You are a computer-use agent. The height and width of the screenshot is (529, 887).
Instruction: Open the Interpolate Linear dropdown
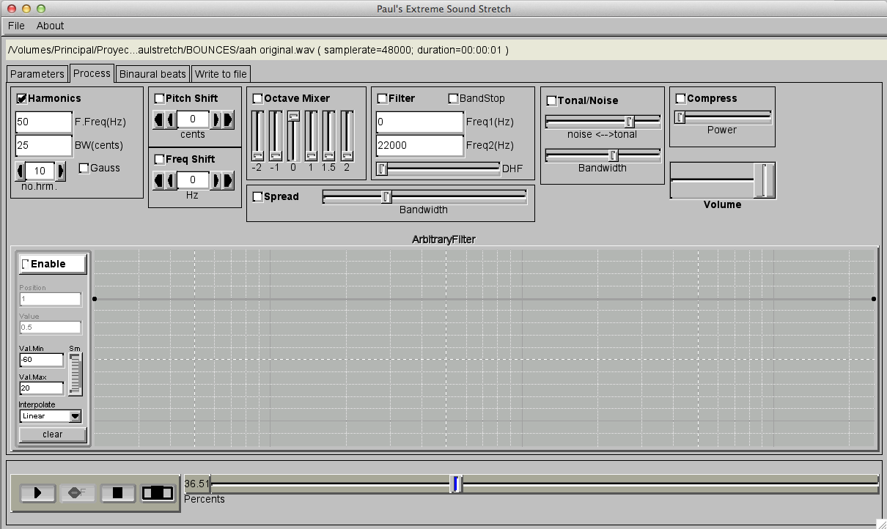click(x=51, y=416)
